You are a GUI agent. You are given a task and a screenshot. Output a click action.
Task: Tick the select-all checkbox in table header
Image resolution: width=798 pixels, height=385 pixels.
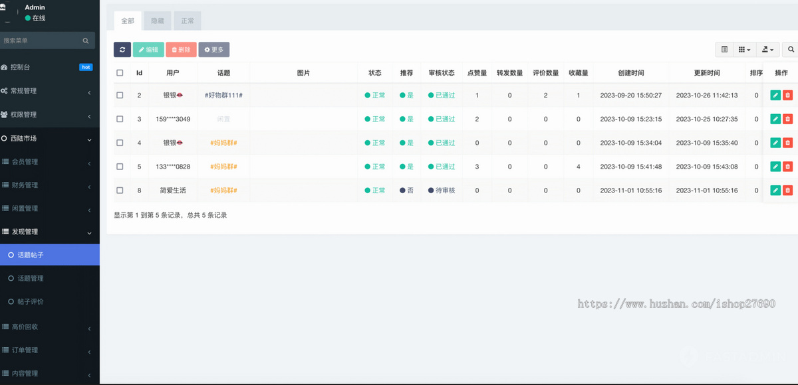point(120,73)
